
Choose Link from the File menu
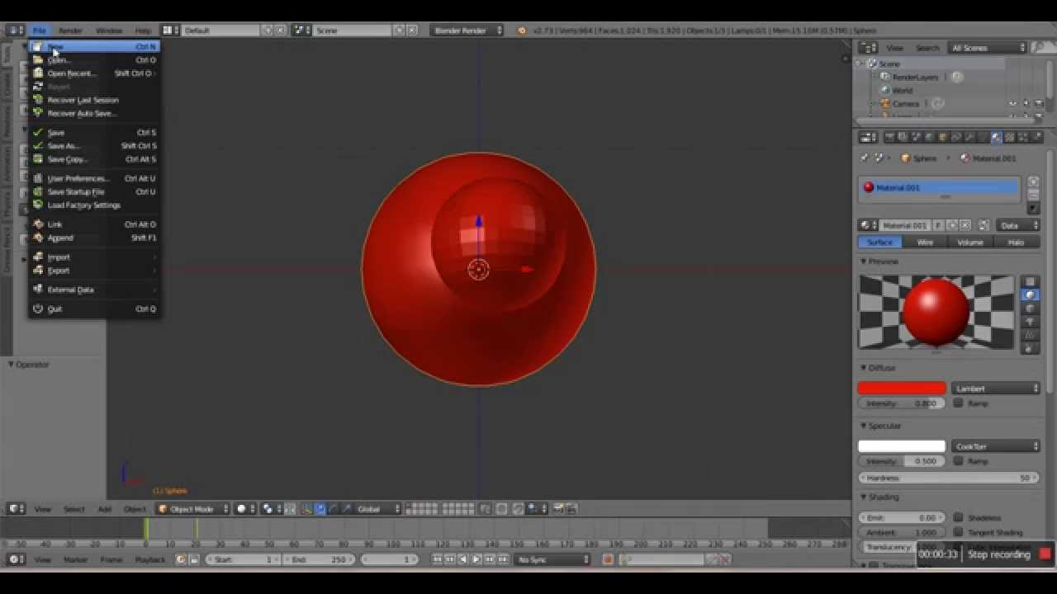tap(94, 224)
